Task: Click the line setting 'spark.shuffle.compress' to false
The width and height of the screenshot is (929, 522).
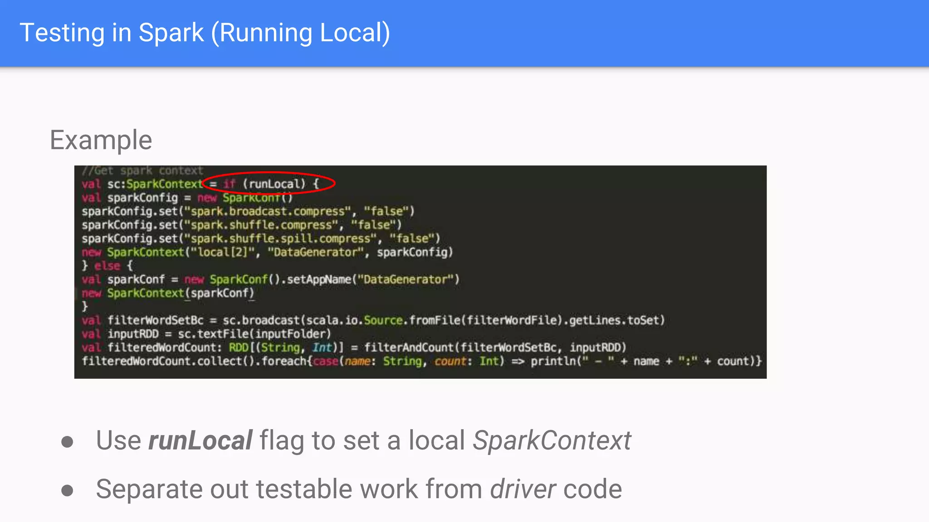Action: (242, 225)
